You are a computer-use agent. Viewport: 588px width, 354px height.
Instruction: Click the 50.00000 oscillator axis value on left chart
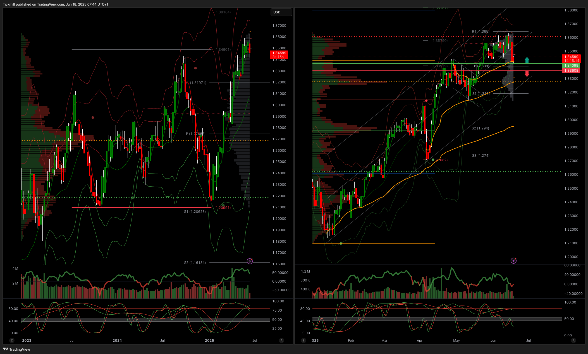[x=280, y=273]
